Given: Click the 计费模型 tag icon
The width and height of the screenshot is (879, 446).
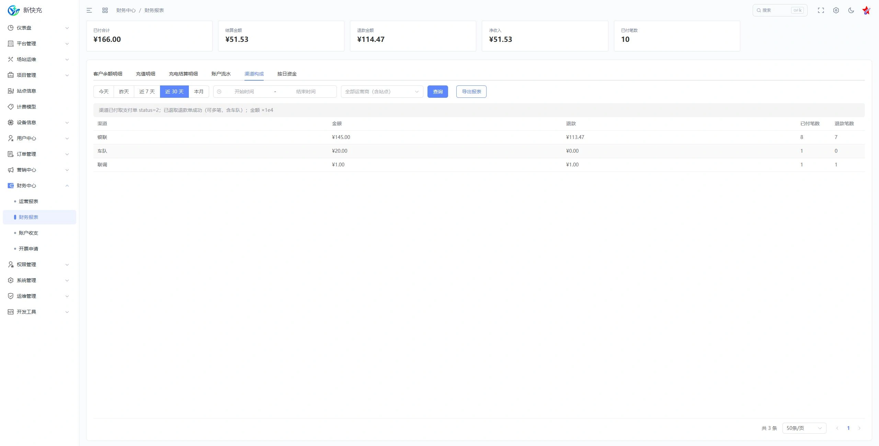Looking at the screenshot, I should (11, 107).
